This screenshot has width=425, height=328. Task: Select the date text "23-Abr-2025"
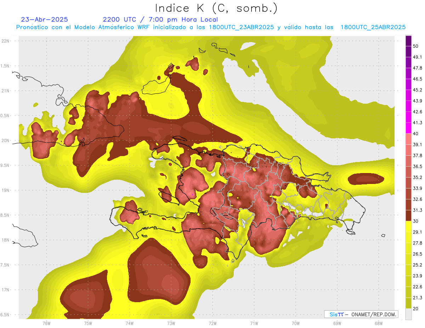[45, 19]
